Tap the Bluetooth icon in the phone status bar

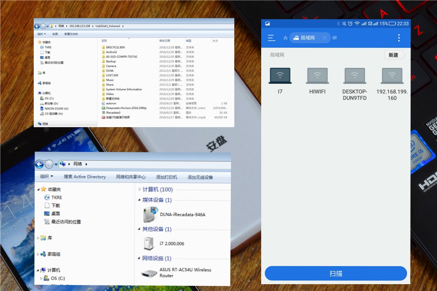[338, 24]
